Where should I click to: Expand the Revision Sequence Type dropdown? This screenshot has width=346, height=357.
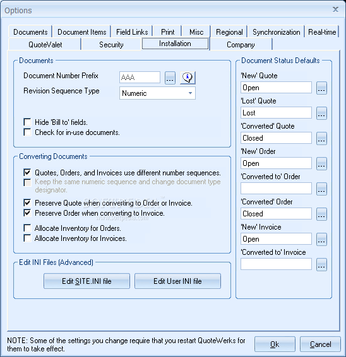(190, 93)
